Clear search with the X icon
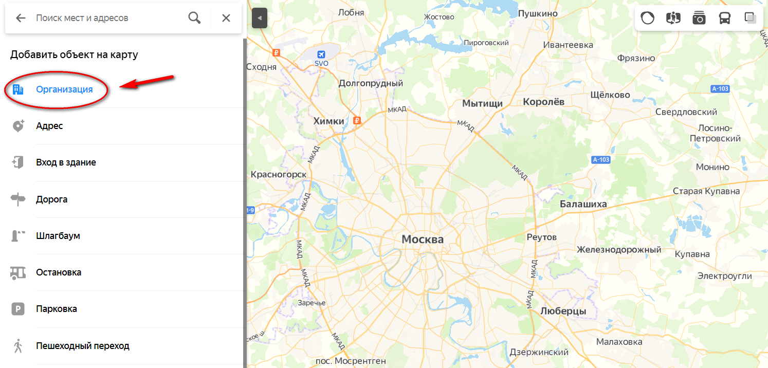Image resolution: width=768 pixels, height=368 pixels. pos(226,18)
